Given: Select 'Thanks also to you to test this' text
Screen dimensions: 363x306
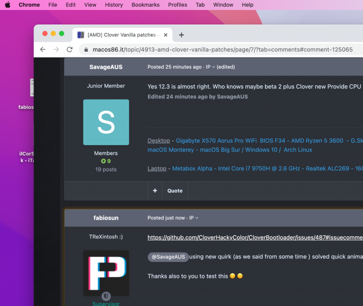Looking at the screenshot, I should tap(188, 276).
